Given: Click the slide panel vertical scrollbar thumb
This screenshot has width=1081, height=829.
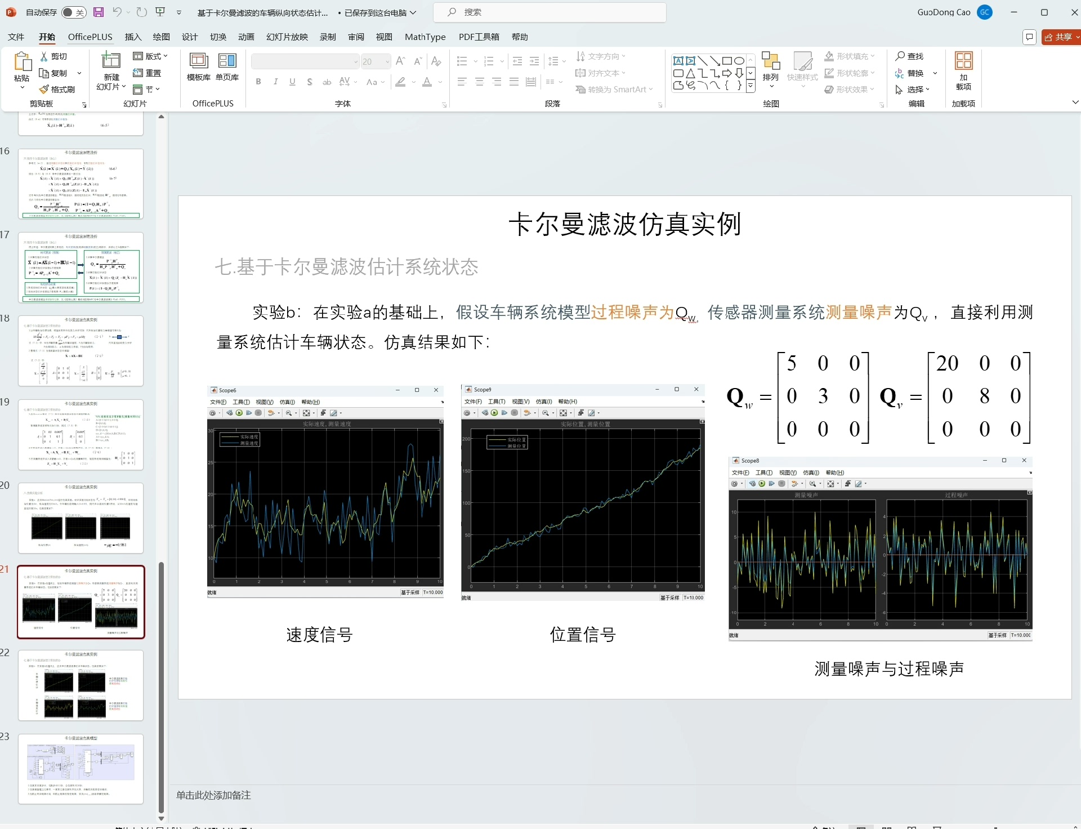Looking at the screenshot, I should tap(161, 687).
